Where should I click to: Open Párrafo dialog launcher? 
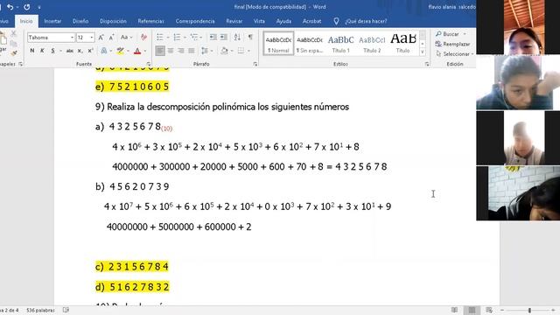click(x=255, y=64)
